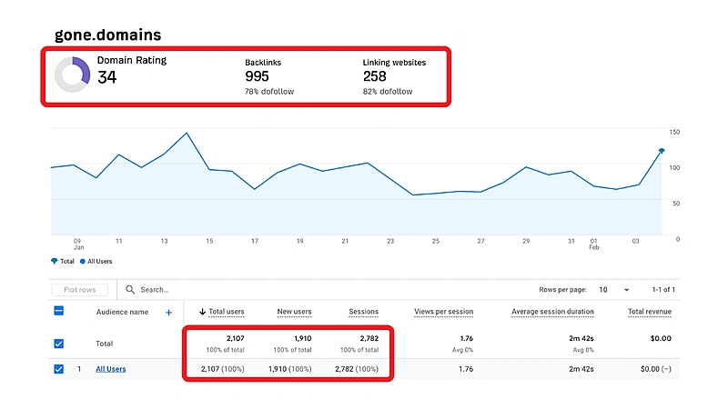Focus the Search input field
Viewport: 728px width, 409px height.
(x=155, y=289)
